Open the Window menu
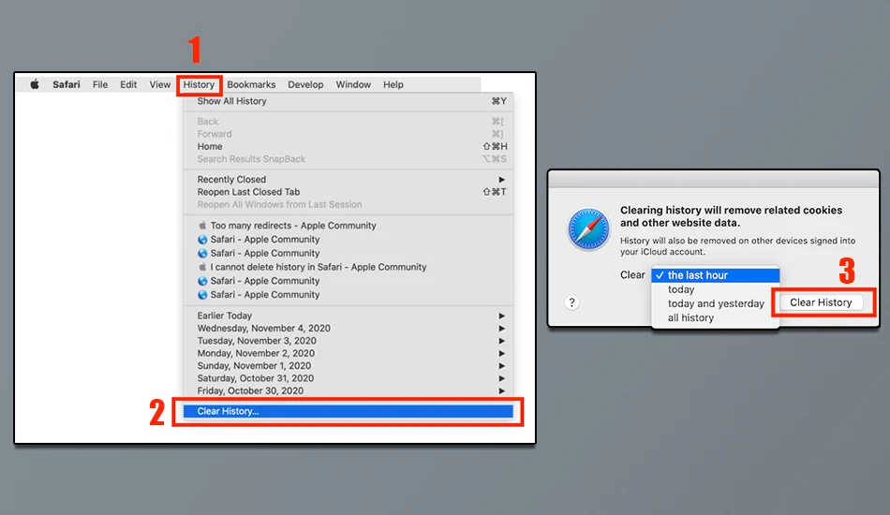The image size is (890, 515). point(353,84)
